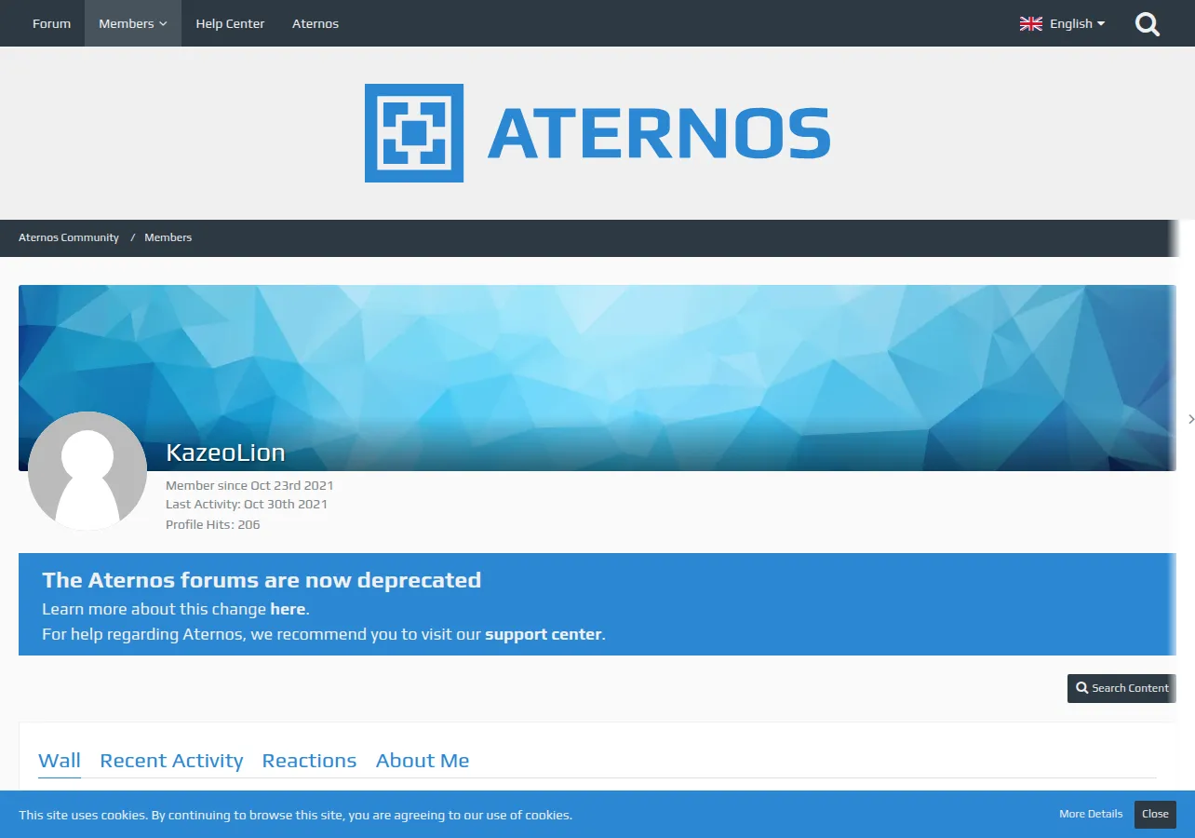The image size is (1195, 838).
Task: Click the Members breadcrumb link
Action: (168, 237)
